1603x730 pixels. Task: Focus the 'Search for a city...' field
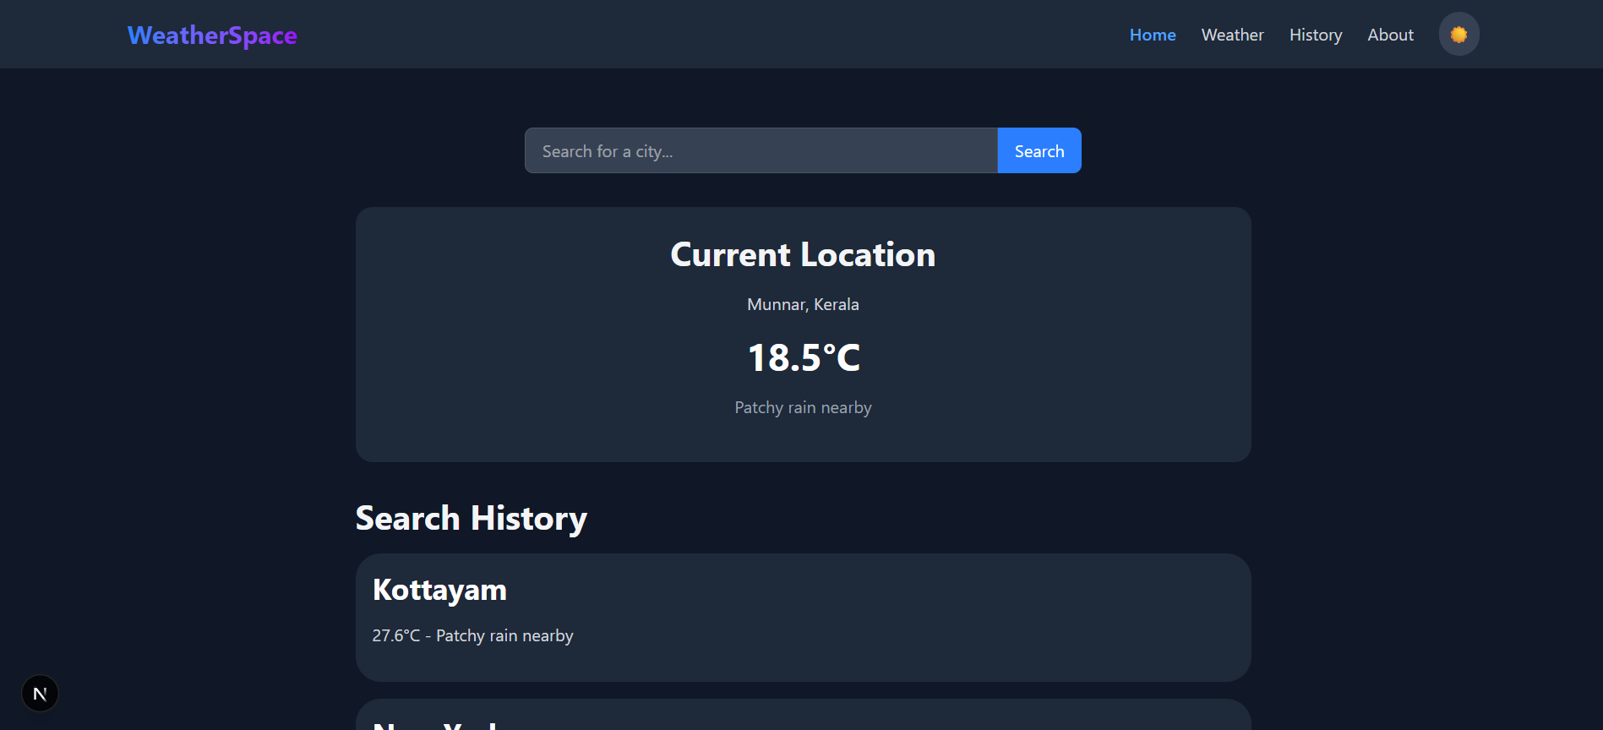pos(761,151)
